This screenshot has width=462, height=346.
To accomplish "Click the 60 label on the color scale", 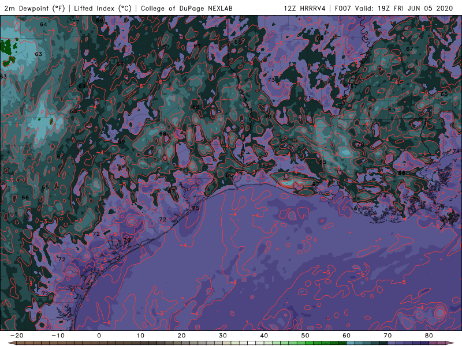I will (346, 336).
